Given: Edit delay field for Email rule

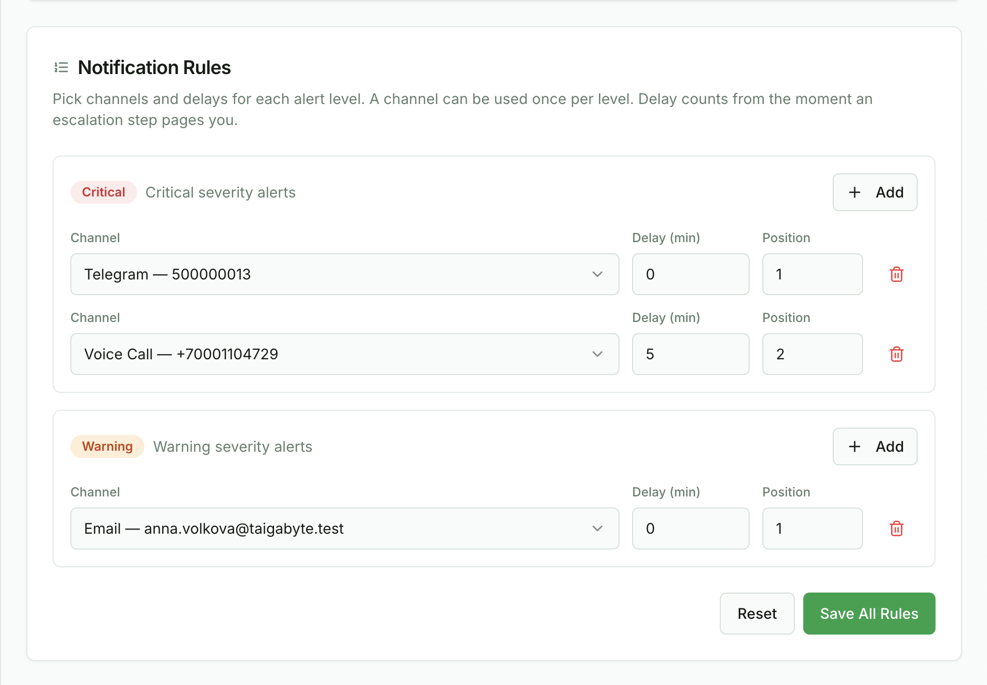Looking at the screenshot, I should click(x=690, y=528).
